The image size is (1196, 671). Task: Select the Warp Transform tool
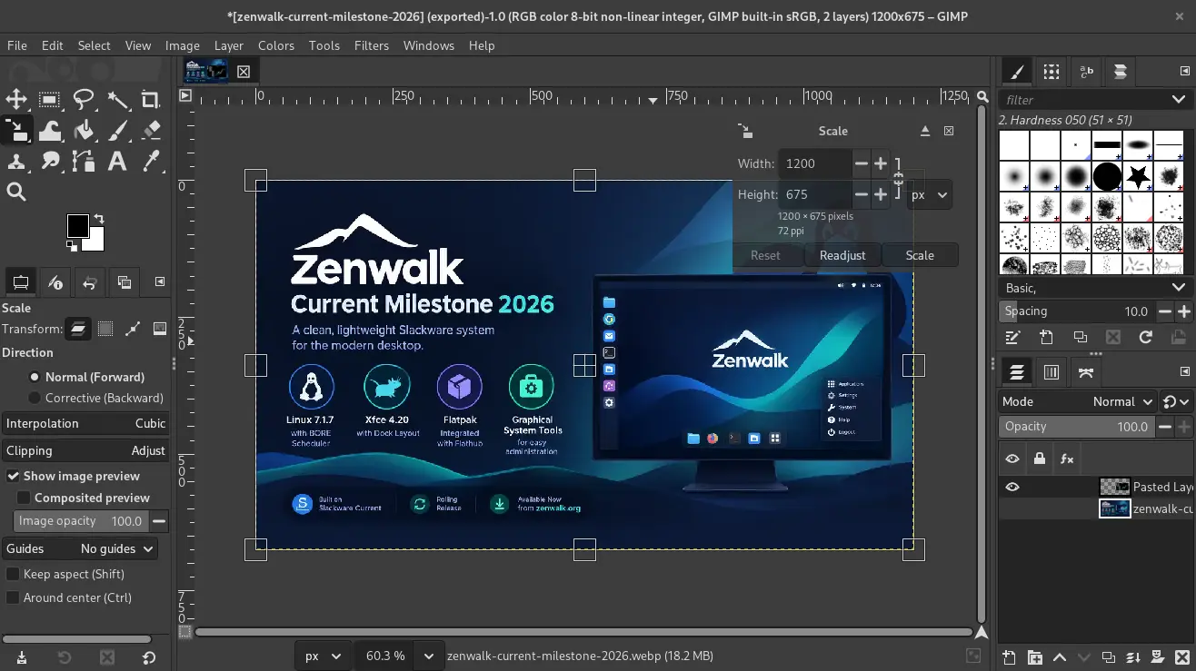tap(50, 131)
